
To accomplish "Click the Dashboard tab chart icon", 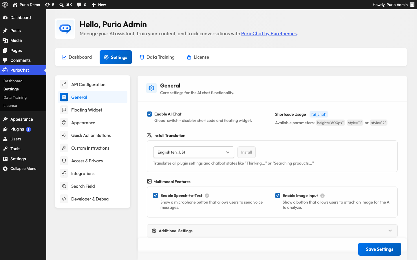I will pos(64,57).
